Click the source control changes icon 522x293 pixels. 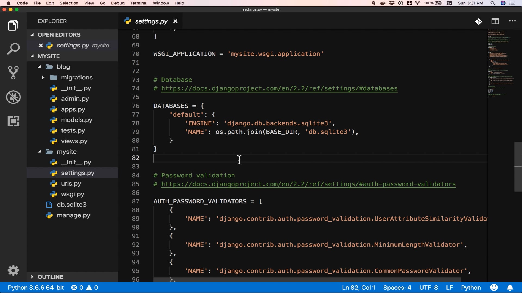pos(478,21)
